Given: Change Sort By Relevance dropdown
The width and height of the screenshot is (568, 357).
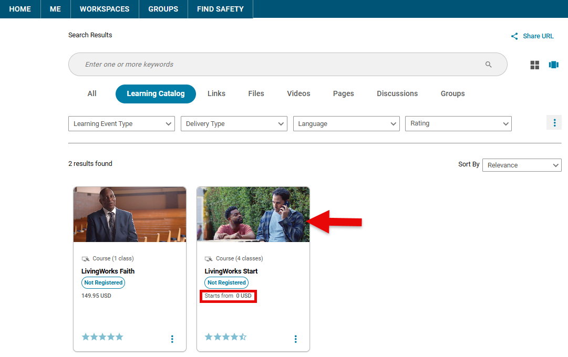Looking at the screenshot, I should click(522, 165).
